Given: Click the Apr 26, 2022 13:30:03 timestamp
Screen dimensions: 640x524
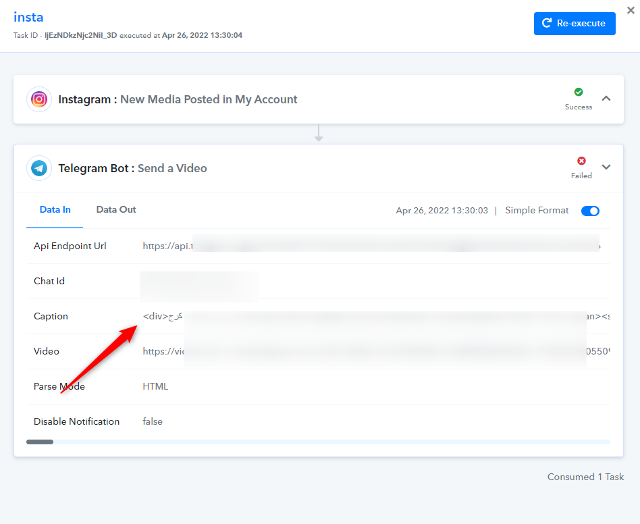Looking at the screenshot, I should click(442, 211).
